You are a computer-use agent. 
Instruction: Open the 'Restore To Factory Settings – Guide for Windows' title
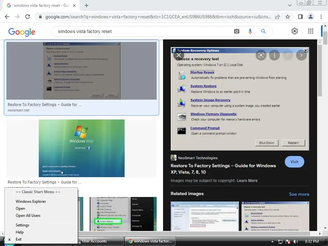[x=223, y=169]
